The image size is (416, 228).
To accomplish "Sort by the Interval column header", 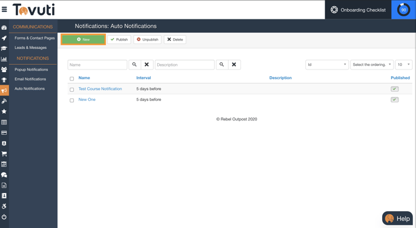I will pos(143,78).
